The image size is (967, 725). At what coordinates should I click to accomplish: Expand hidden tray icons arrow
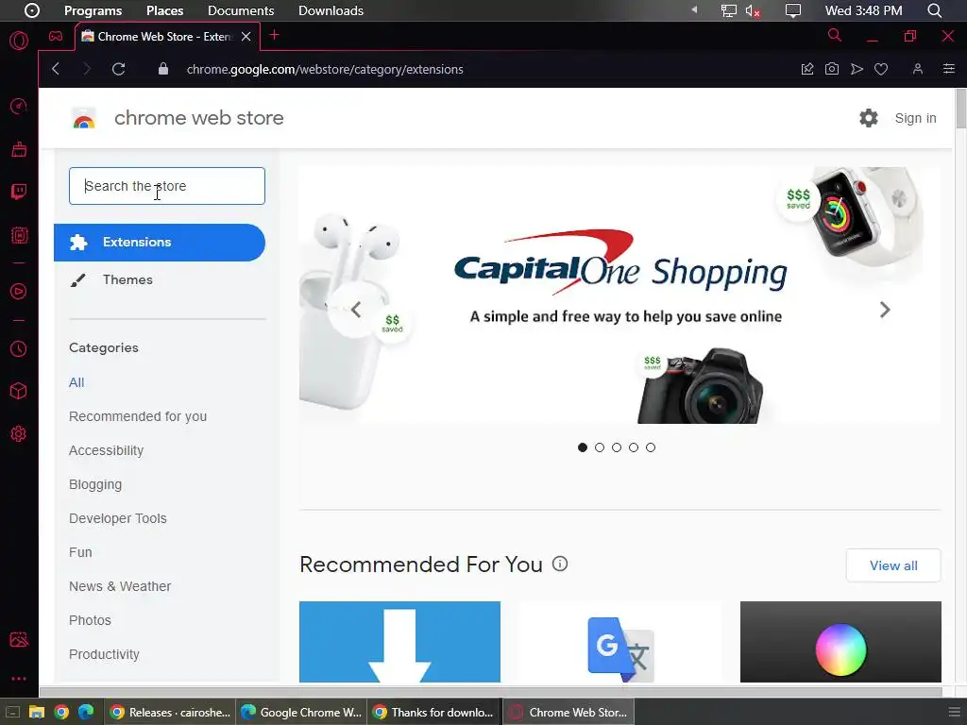click(694, 10)
